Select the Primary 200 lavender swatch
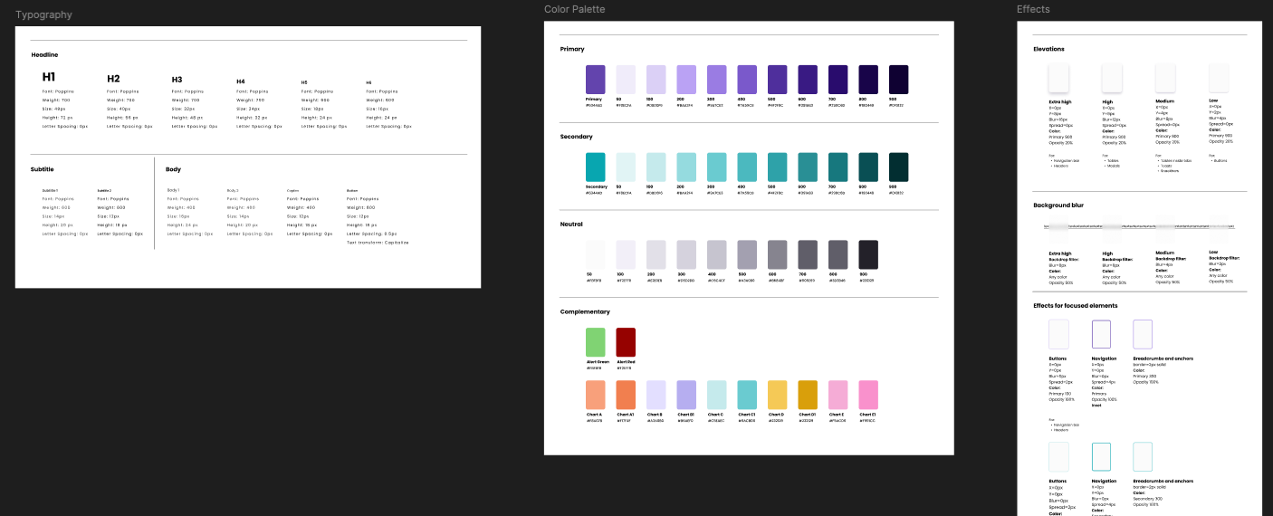Viewport: 1273px width, 516px height. point(686,80)
